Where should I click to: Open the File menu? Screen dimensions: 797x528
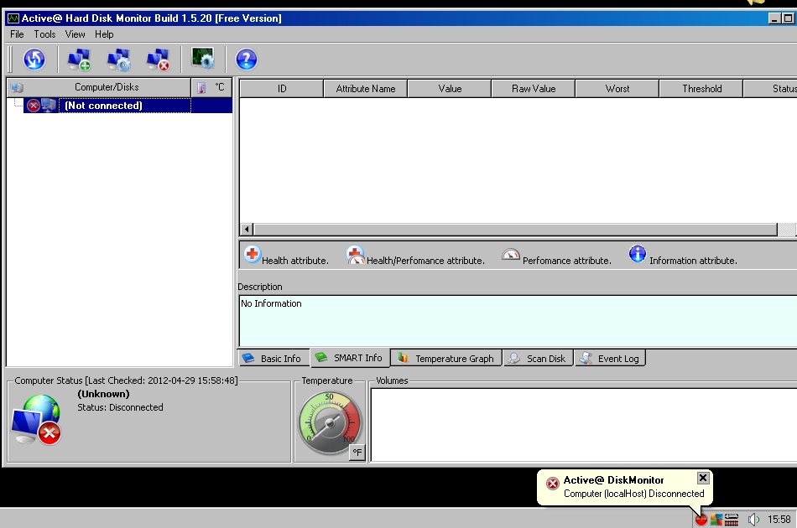[x=17, y=34]
